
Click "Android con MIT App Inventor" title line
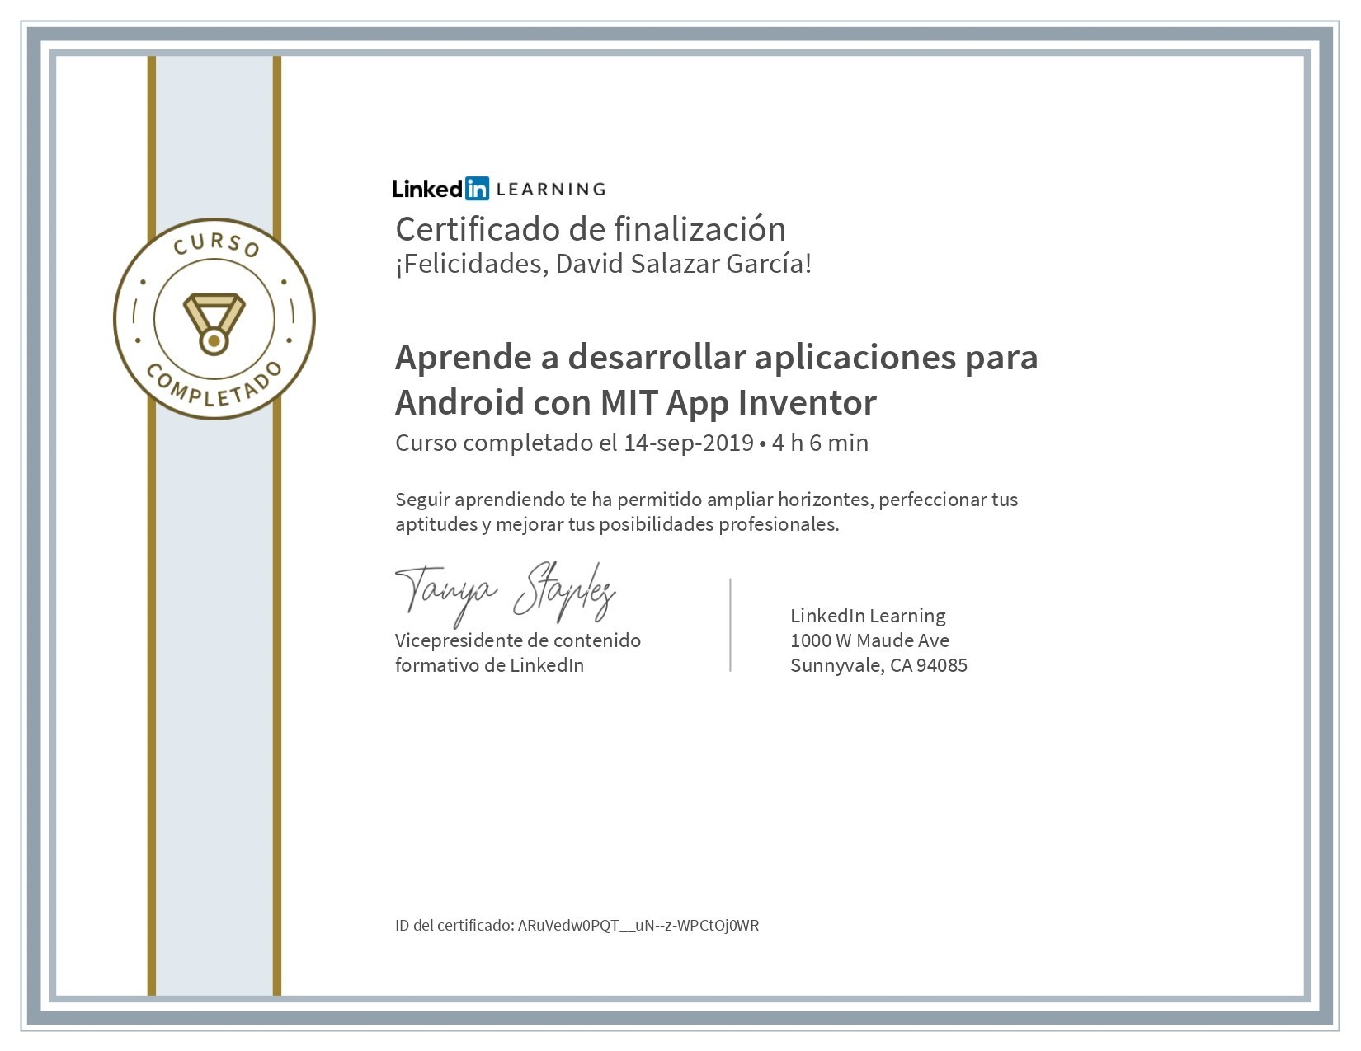click(635, 402)
